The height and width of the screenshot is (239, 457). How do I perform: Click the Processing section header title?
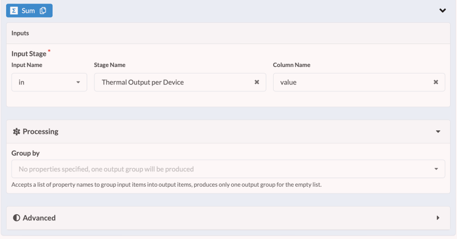coord(40,132)
